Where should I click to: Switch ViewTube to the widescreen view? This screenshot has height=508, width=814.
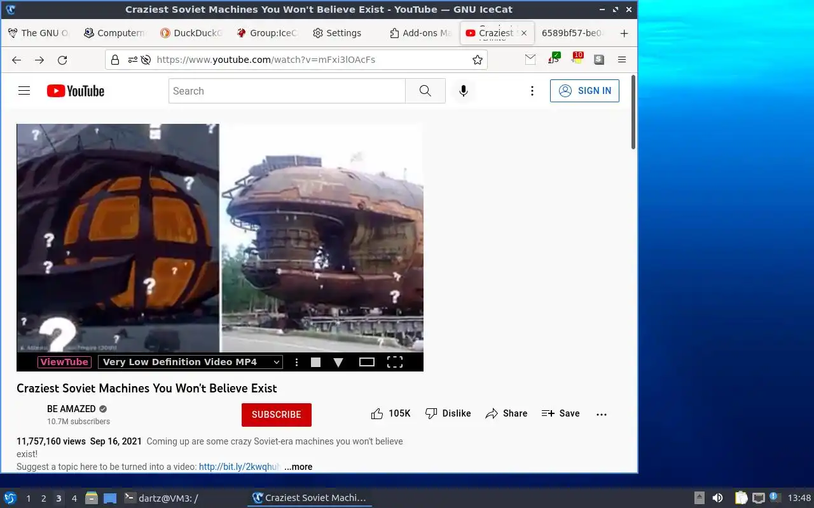[x=367, y=362]
